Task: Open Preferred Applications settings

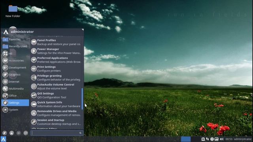Action: (x=56, y=60)
